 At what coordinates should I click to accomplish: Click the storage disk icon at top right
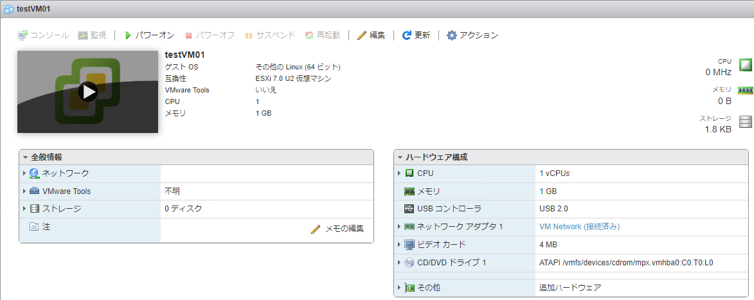(x=745, y=122)
